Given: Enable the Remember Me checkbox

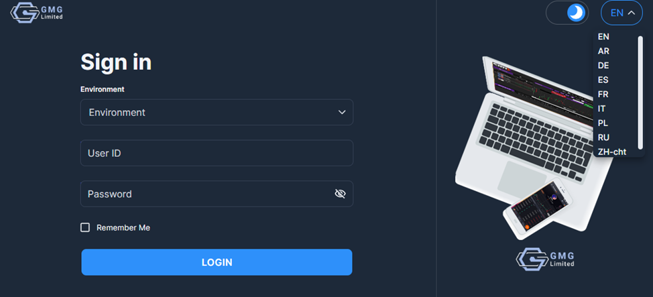Looking at the screenshot, I should click(85, 227).
